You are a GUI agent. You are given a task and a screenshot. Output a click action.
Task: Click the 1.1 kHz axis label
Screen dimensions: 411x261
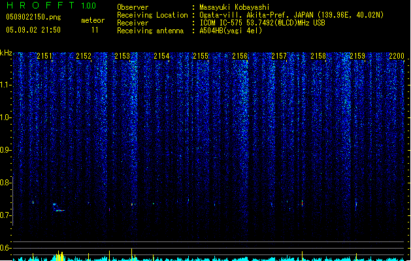(5, 85)
